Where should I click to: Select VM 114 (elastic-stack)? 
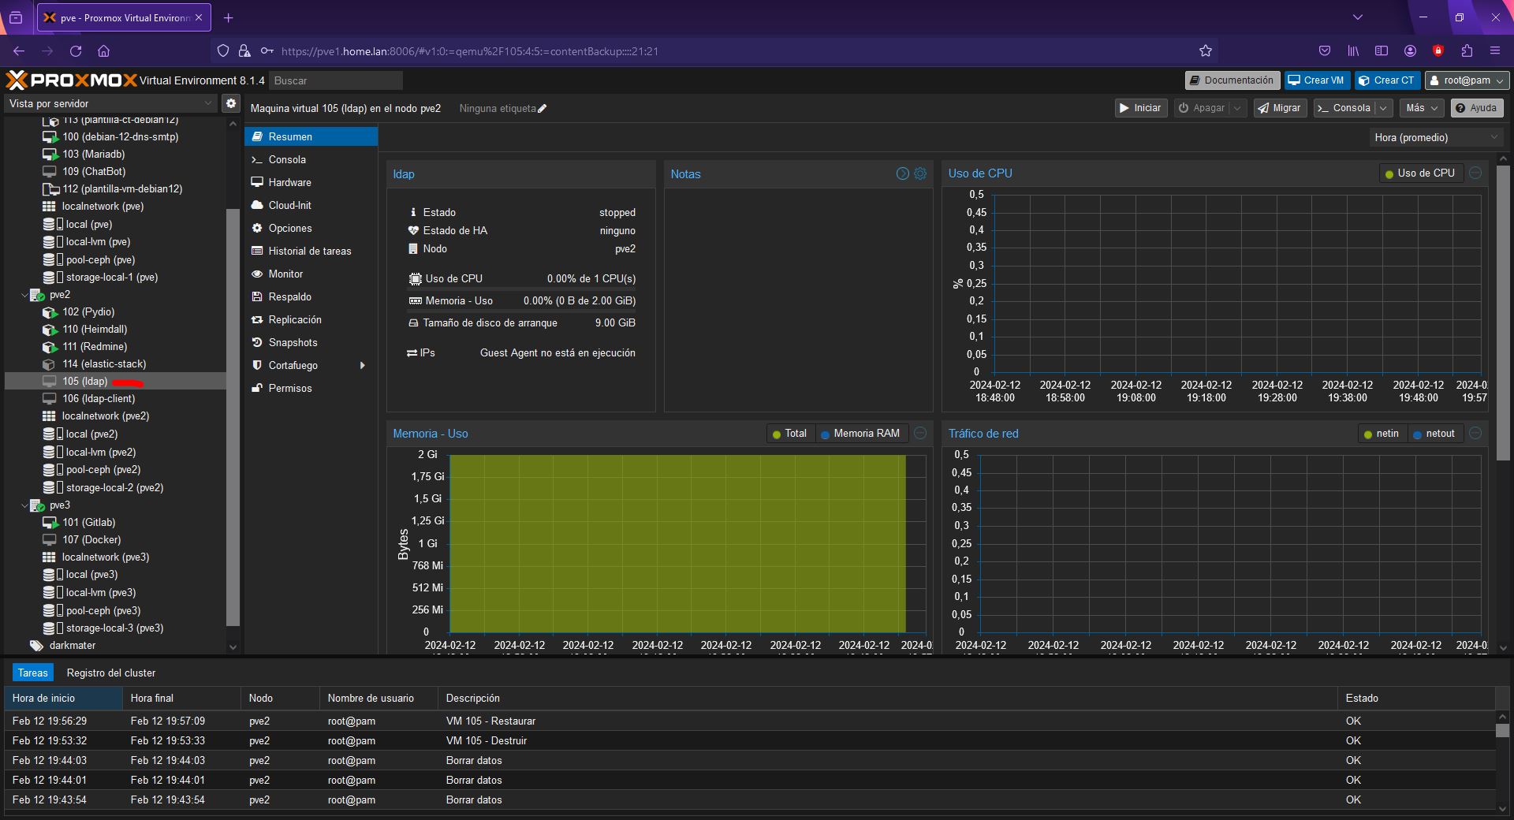tap(104, 363)
